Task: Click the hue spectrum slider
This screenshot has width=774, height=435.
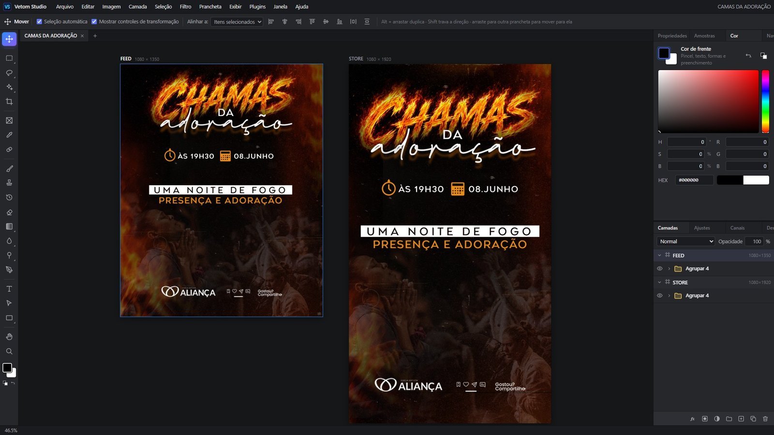Action: pos(765,101)
